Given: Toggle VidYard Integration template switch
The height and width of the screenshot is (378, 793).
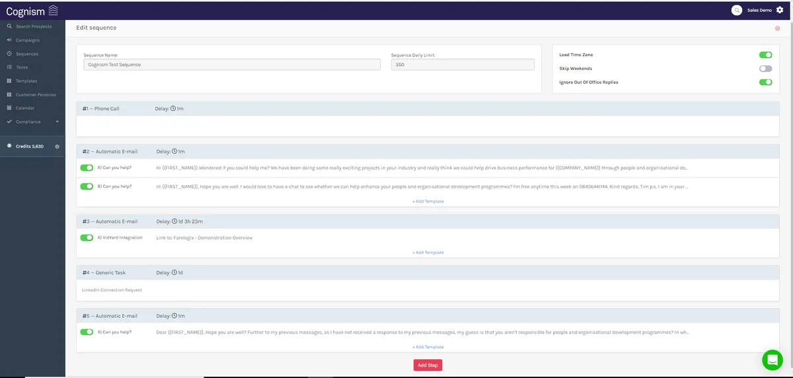Looking at the screenshot, I should [87, 237].
